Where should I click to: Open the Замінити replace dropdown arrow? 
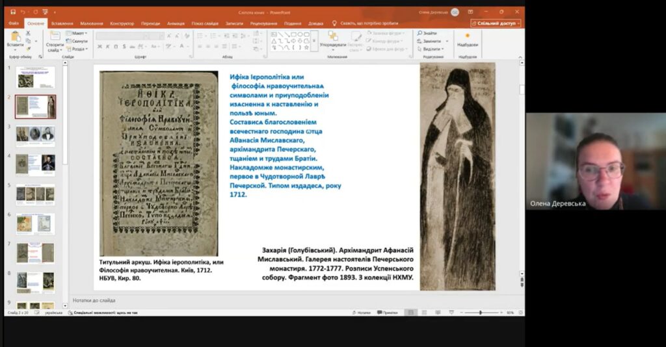[x=447, y=41]
